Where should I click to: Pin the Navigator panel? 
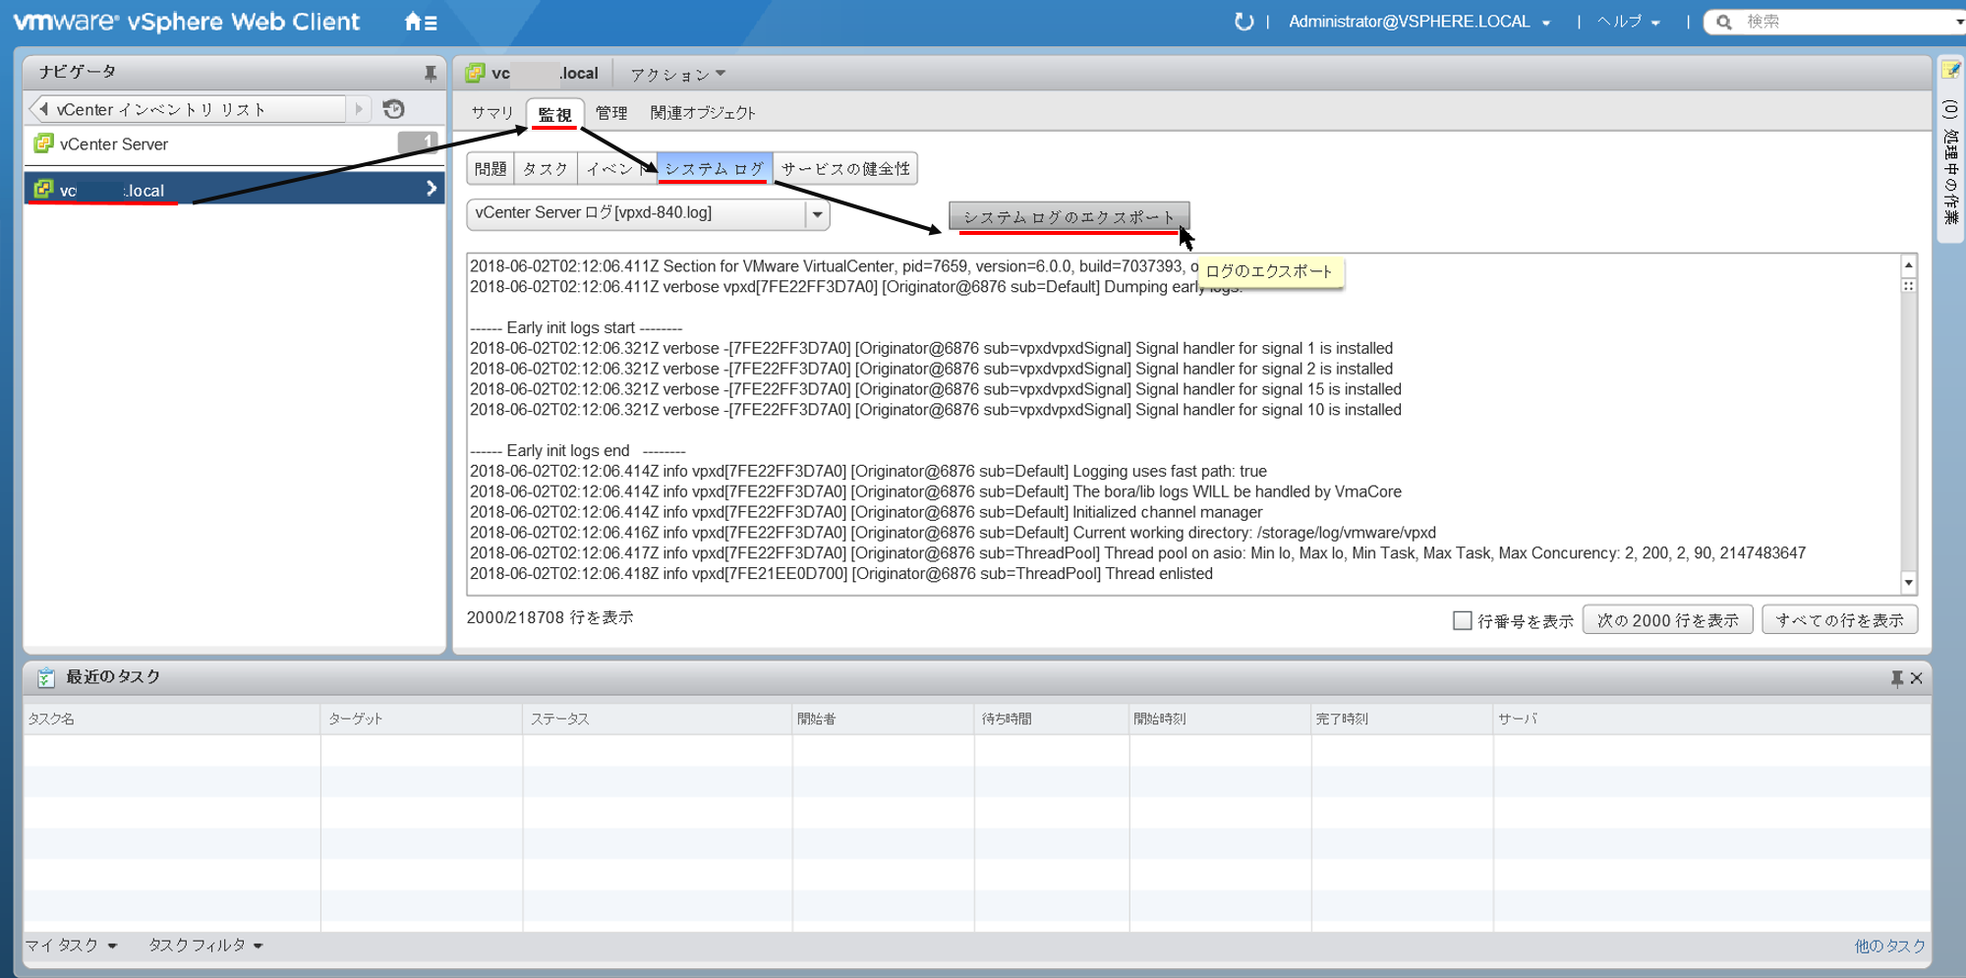click(x=430, y=73)
